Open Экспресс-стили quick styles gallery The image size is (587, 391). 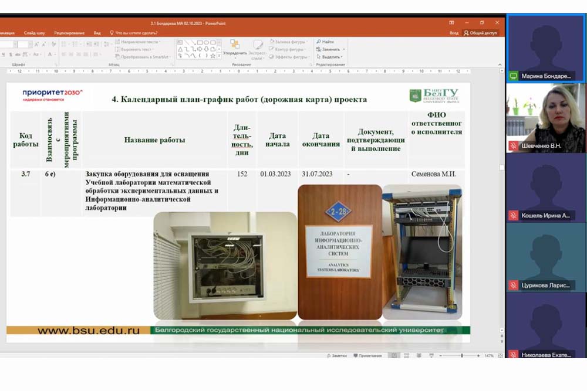point(257,49)
